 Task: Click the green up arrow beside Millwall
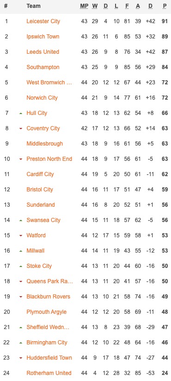pos(21,251)
